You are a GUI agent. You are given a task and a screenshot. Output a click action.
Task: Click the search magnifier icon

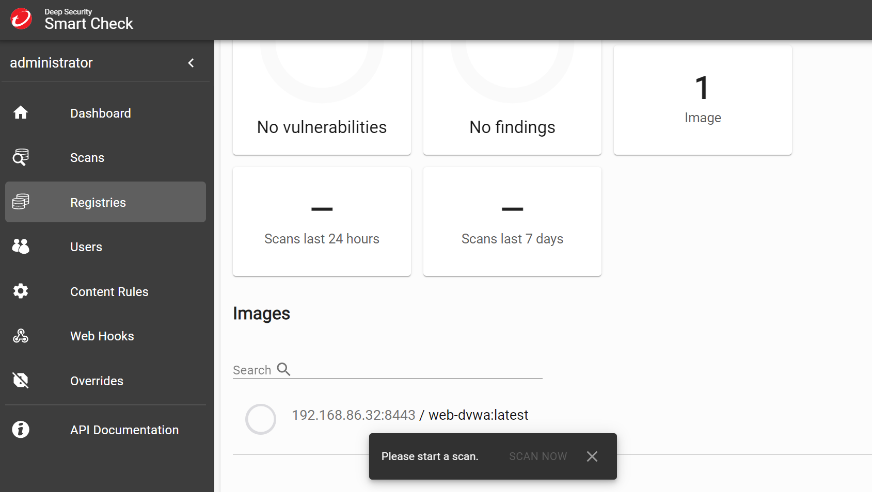(283, 369)
